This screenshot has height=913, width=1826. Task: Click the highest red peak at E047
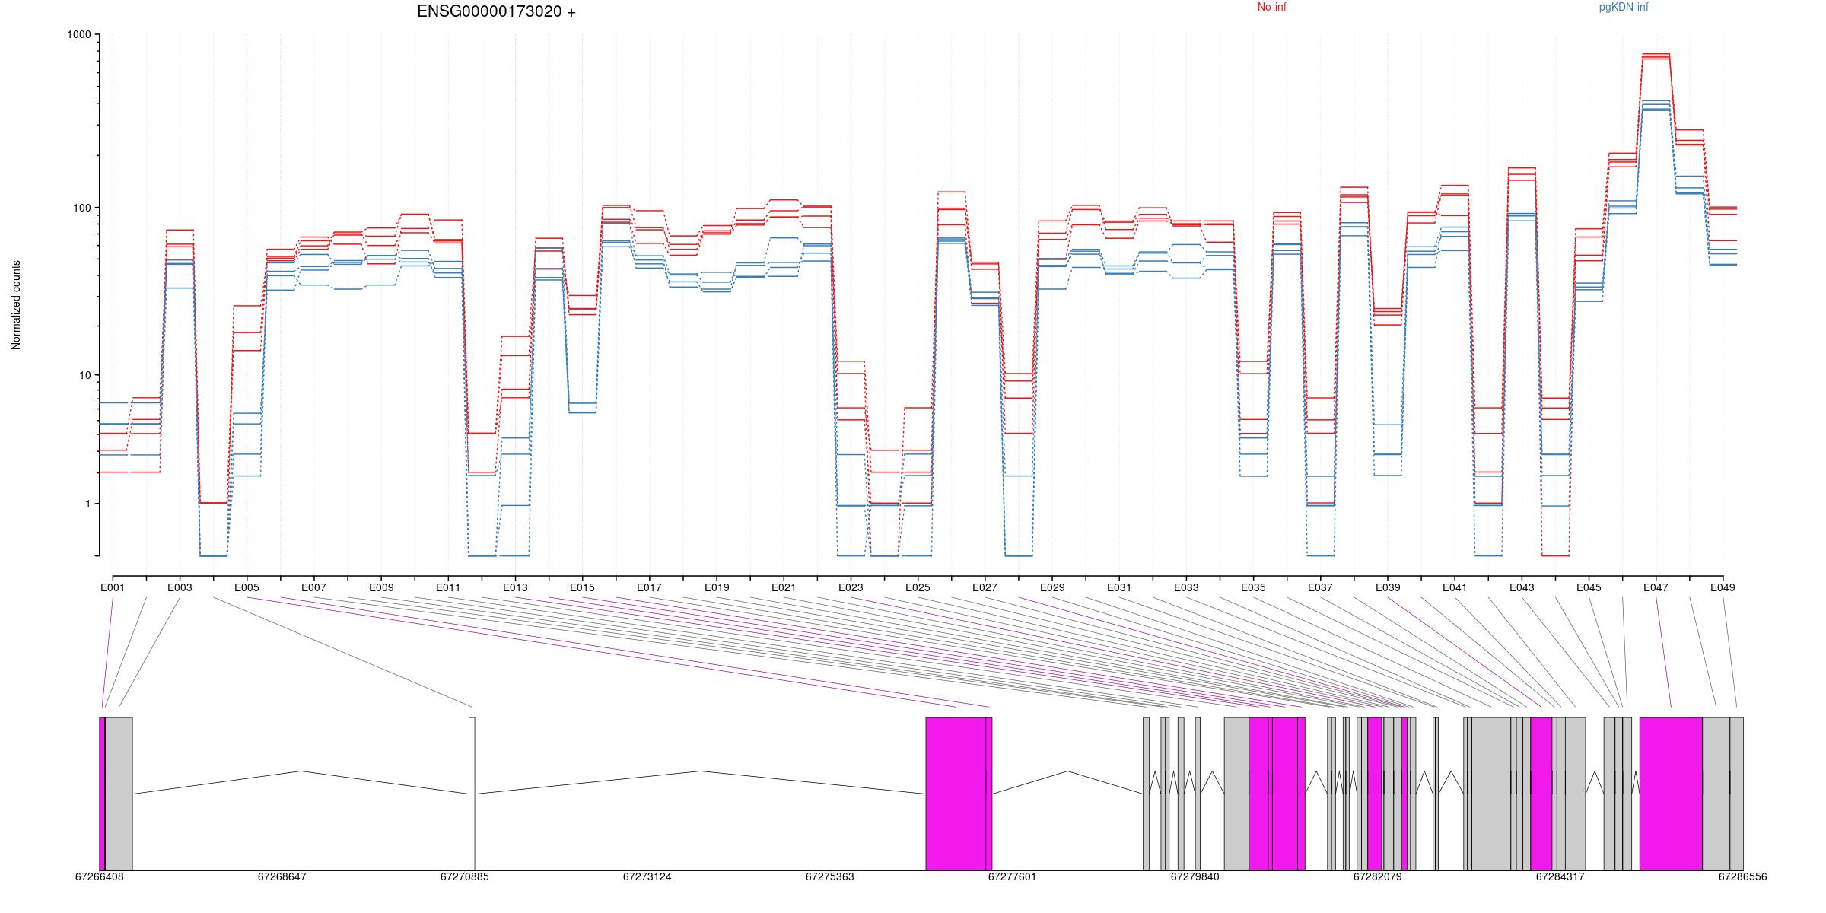pos(1656,54)
